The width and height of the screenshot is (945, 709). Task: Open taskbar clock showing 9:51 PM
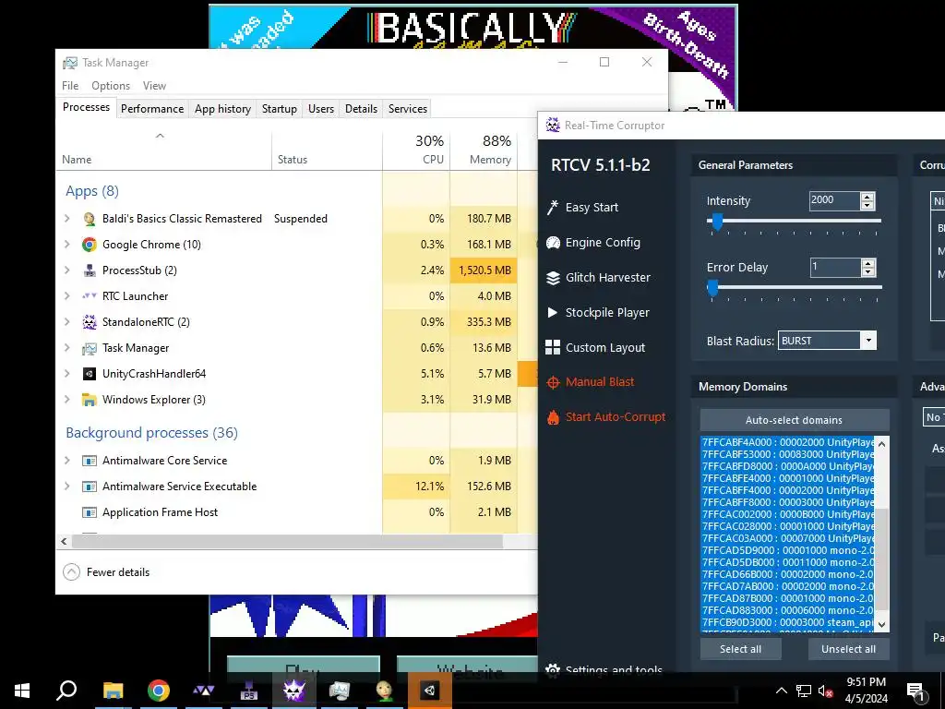click(867, 691)
